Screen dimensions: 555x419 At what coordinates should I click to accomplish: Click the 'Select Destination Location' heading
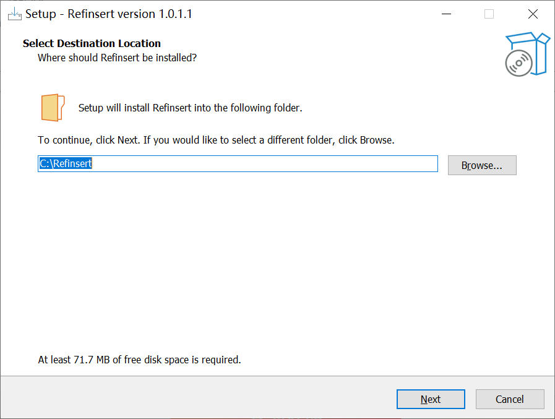pyautogui.click(x=92, y=43)
